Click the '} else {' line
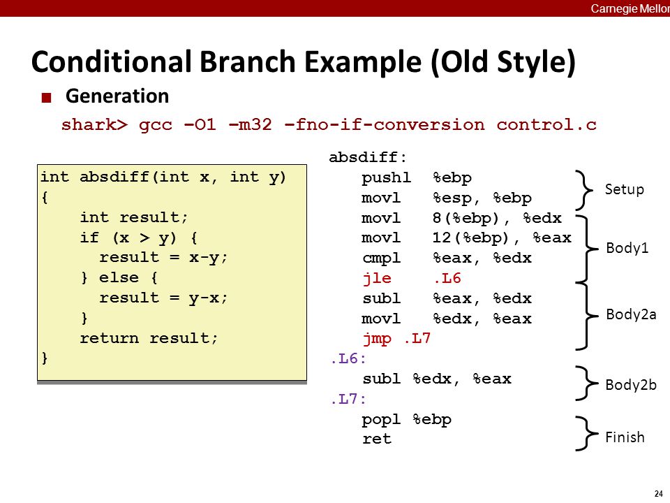Image resolution: width=670 pixels, height=503 pixels. 119,277
